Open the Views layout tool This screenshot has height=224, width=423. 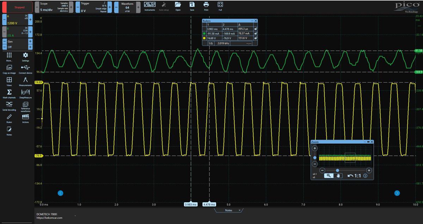(x=10, y=81)
